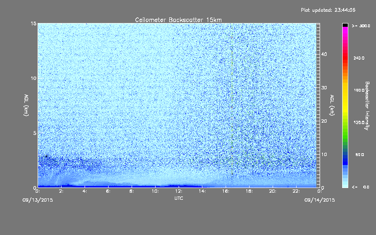
Task: Click the 20 kft tick label on right axis
Action: click(x=324, y=121)
